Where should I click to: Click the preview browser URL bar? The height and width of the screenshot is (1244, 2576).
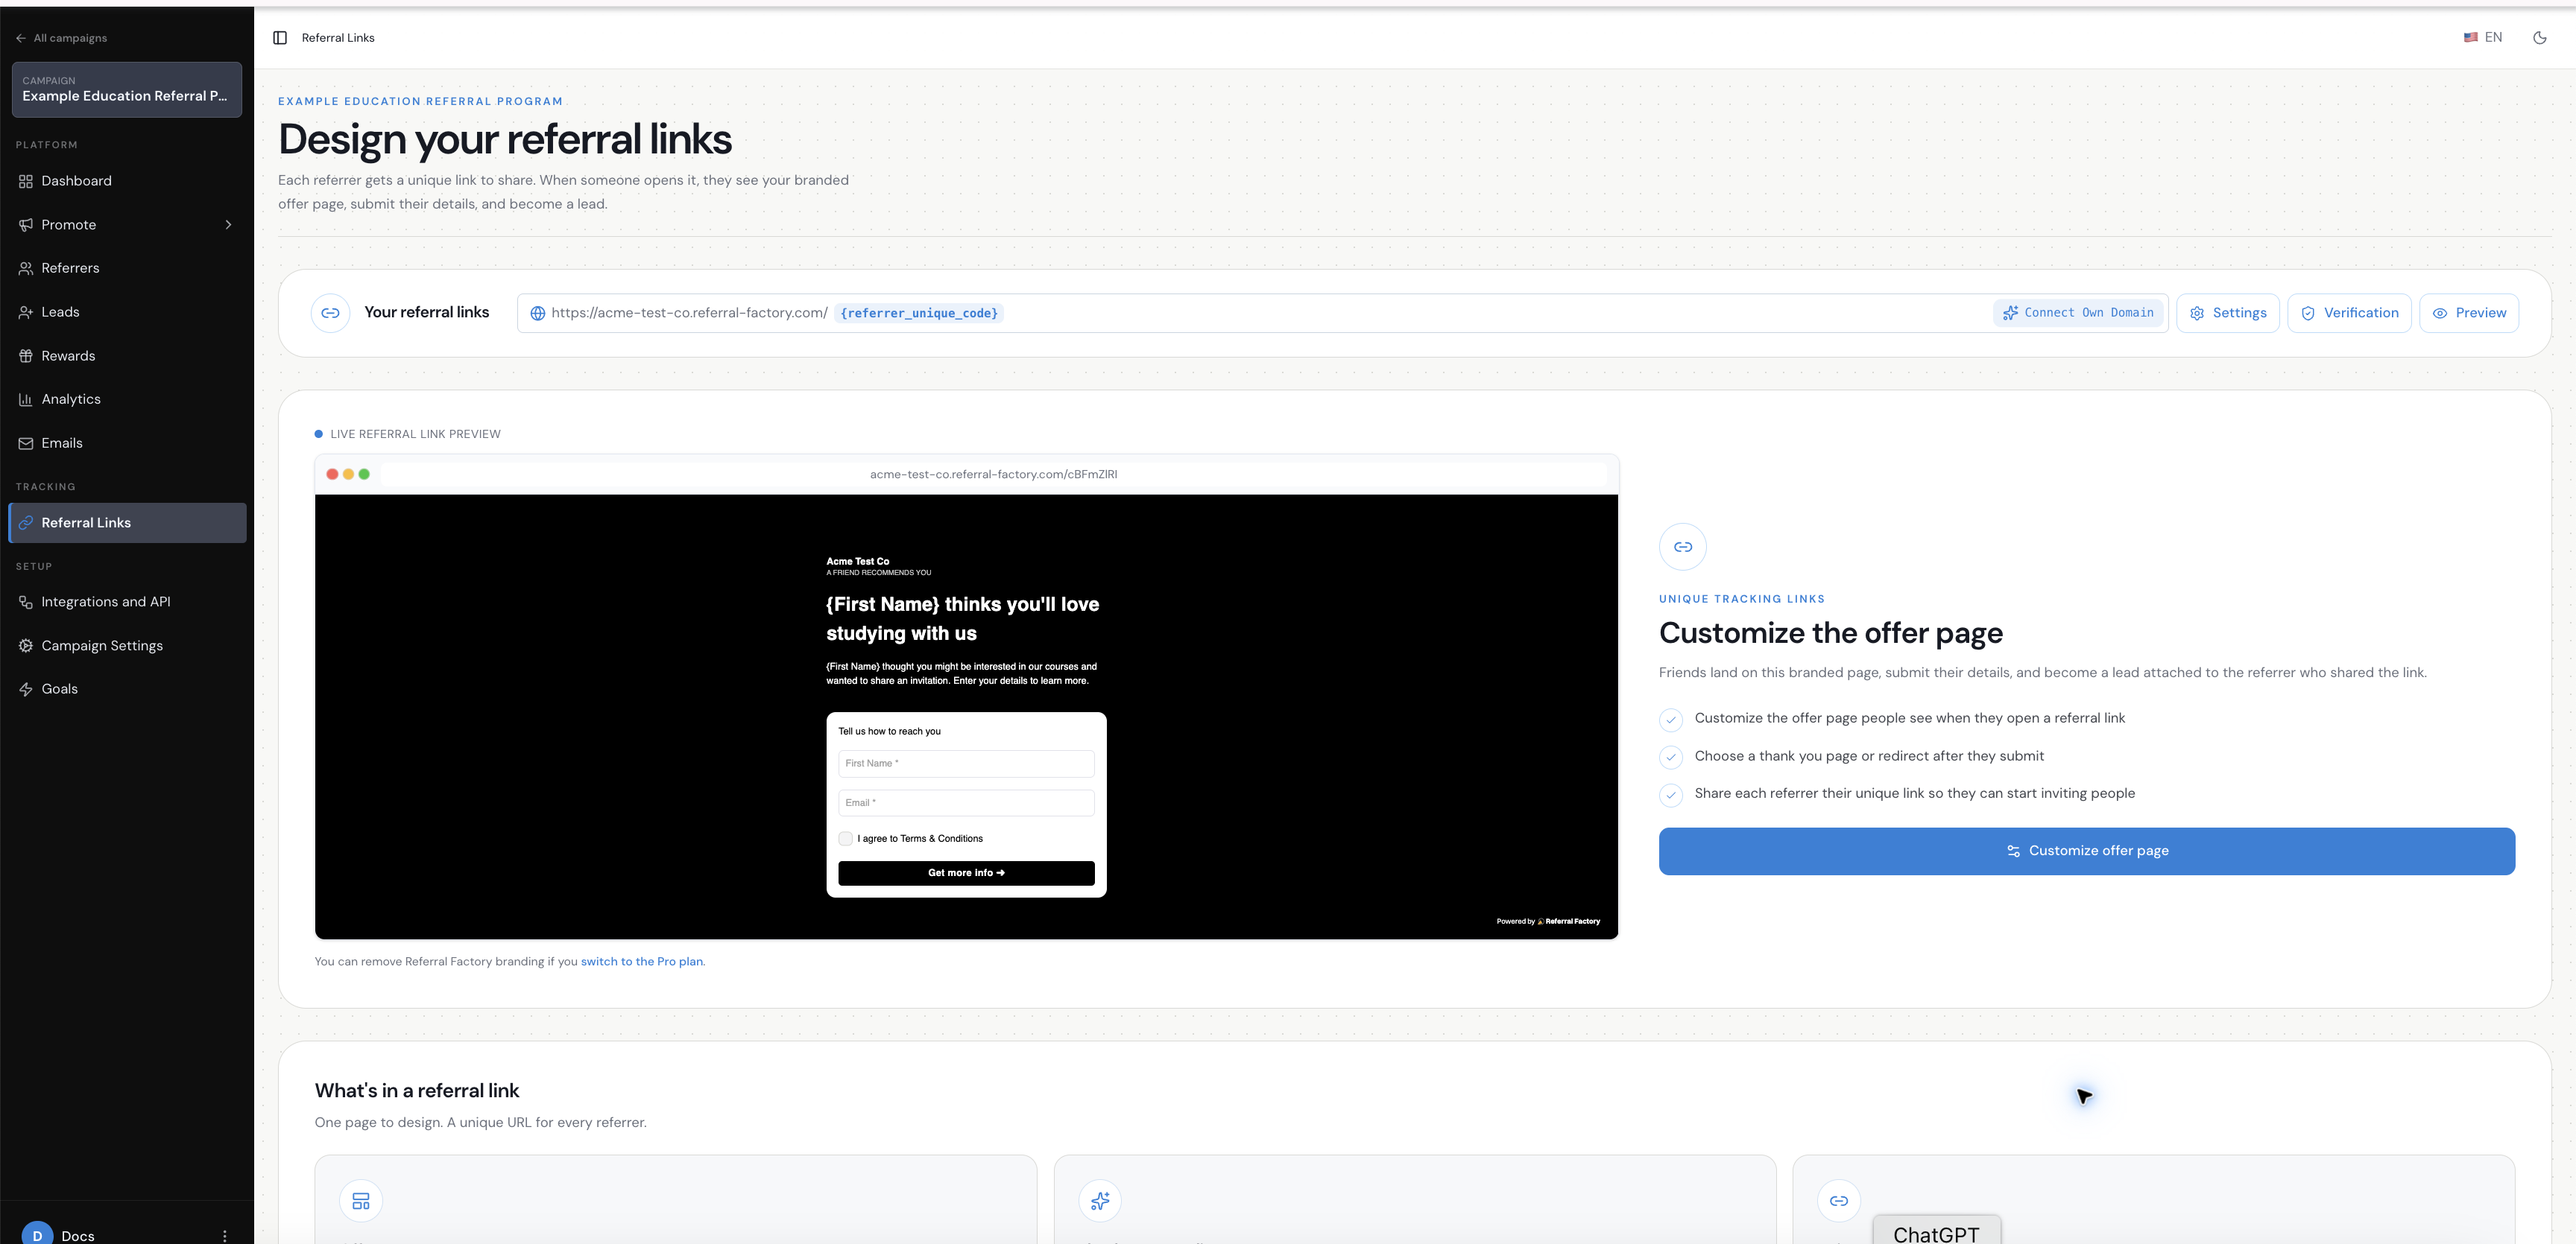pos(993,475)
